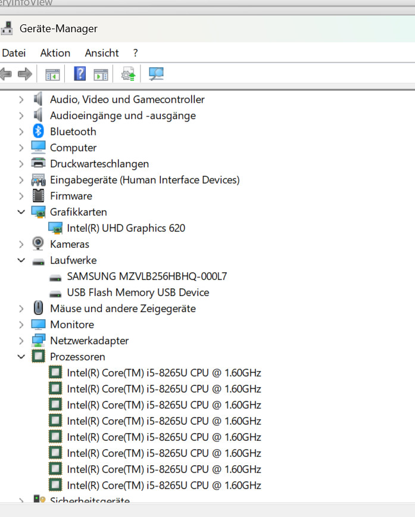The image size is (415, 517).
Task: Select the Computer label
Action: (x=73, y=148)
